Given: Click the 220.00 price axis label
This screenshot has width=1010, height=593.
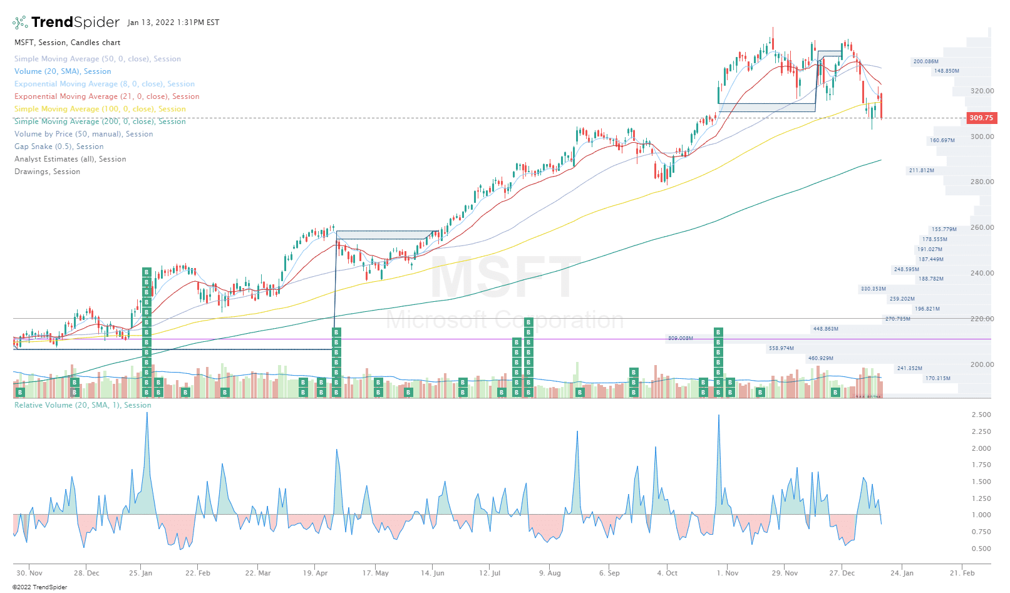Looking at the screenshot, I should pos(982,319).
